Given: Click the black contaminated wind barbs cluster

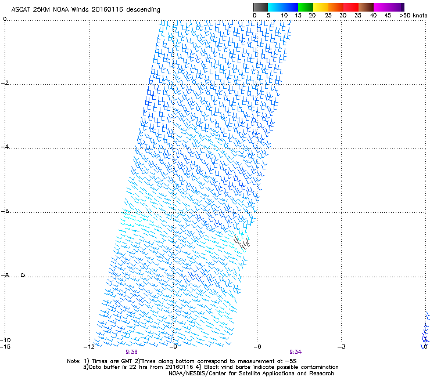Looking at the screenshot, I should tap(242, 242).
